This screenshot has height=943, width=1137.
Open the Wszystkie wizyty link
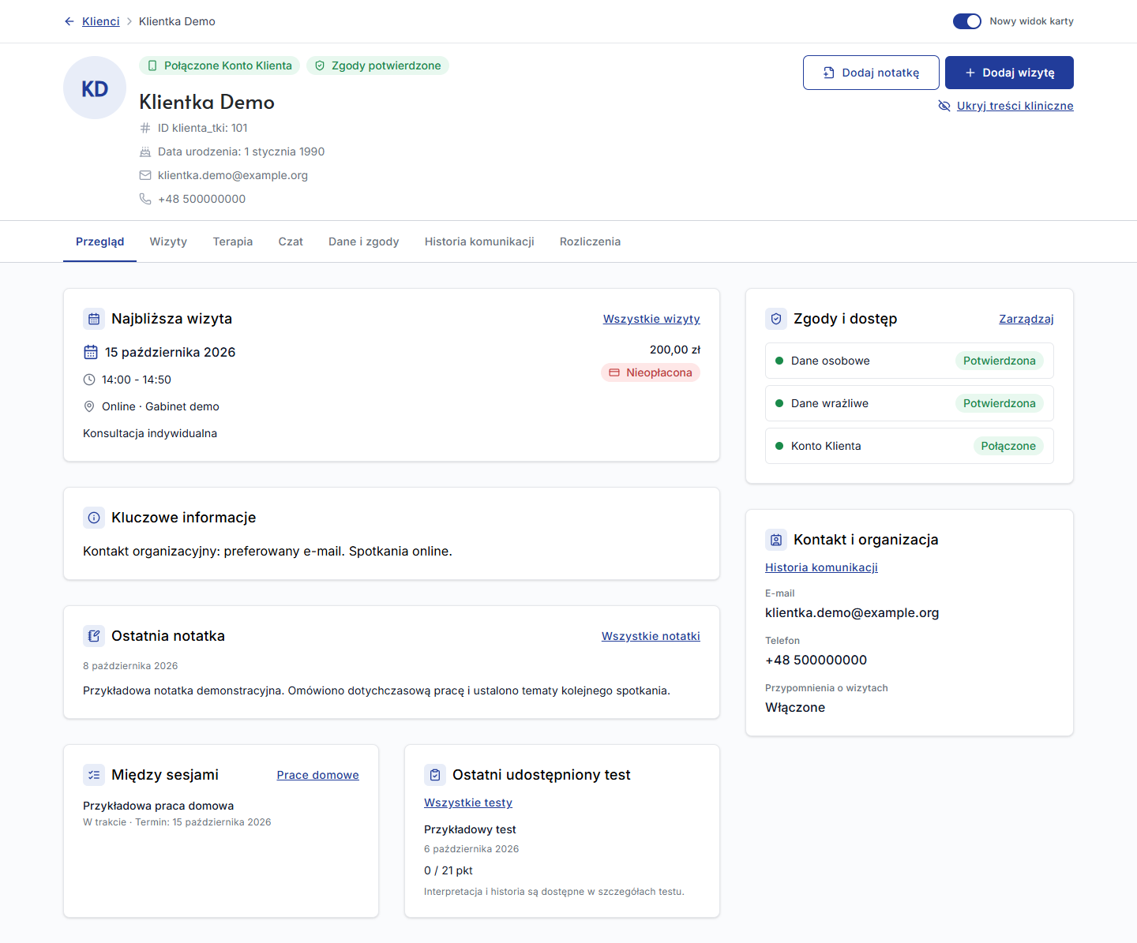click(x=651, y=319)
